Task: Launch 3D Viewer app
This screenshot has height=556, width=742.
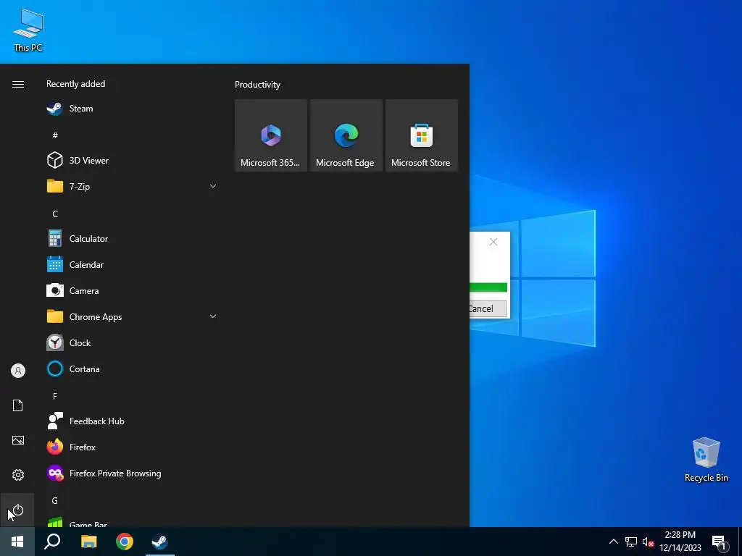Action: 132,160
